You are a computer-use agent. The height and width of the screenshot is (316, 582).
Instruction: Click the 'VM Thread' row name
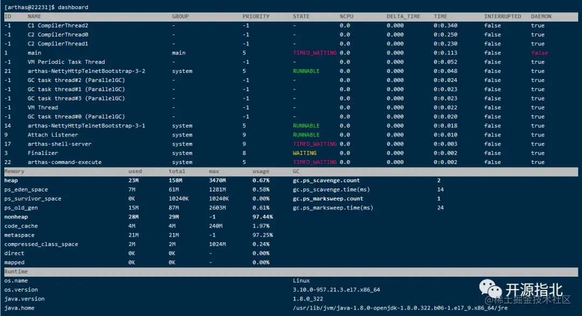point(43,107)
